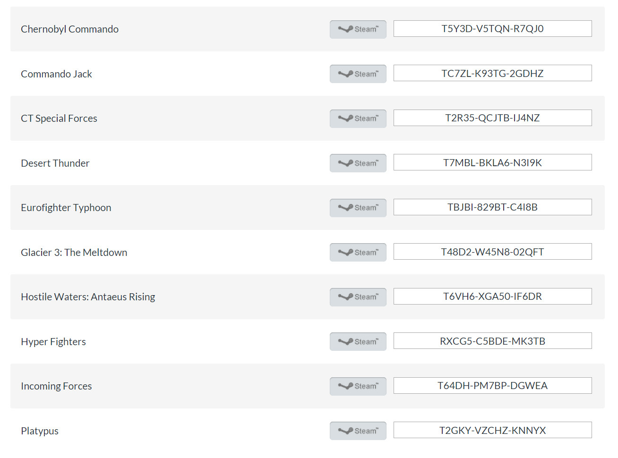Click the Desert Thunder key field
The height and width of the screenshot is (458, 618).
pyautogui.click(x=492, y=162)
